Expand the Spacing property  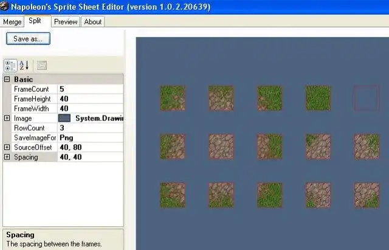(x=7, y=157)
